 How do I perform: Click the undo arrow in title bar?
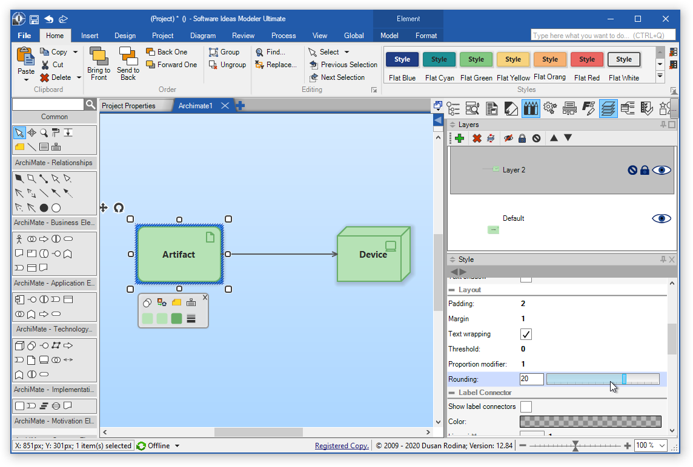[48, 19]
